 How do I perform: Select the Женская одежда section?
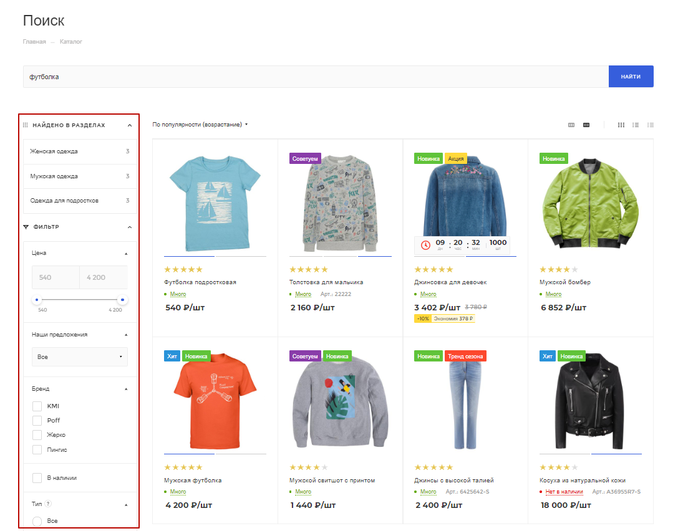(80, 151)
